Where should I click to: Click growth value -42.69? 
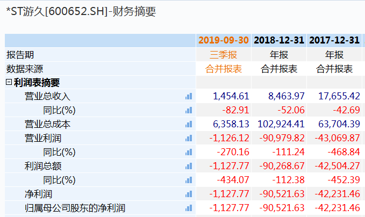pos(346,110)
